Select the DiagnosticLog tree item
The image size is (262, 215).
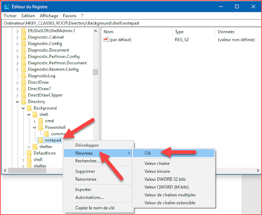click(41, 76)
